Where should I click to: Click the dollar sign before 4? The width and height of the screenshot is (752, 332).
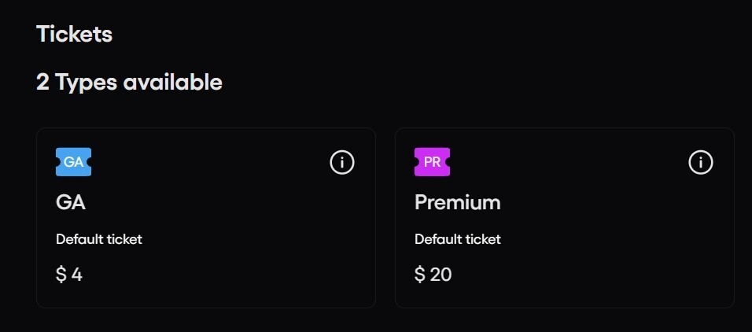tap(61, 275)
